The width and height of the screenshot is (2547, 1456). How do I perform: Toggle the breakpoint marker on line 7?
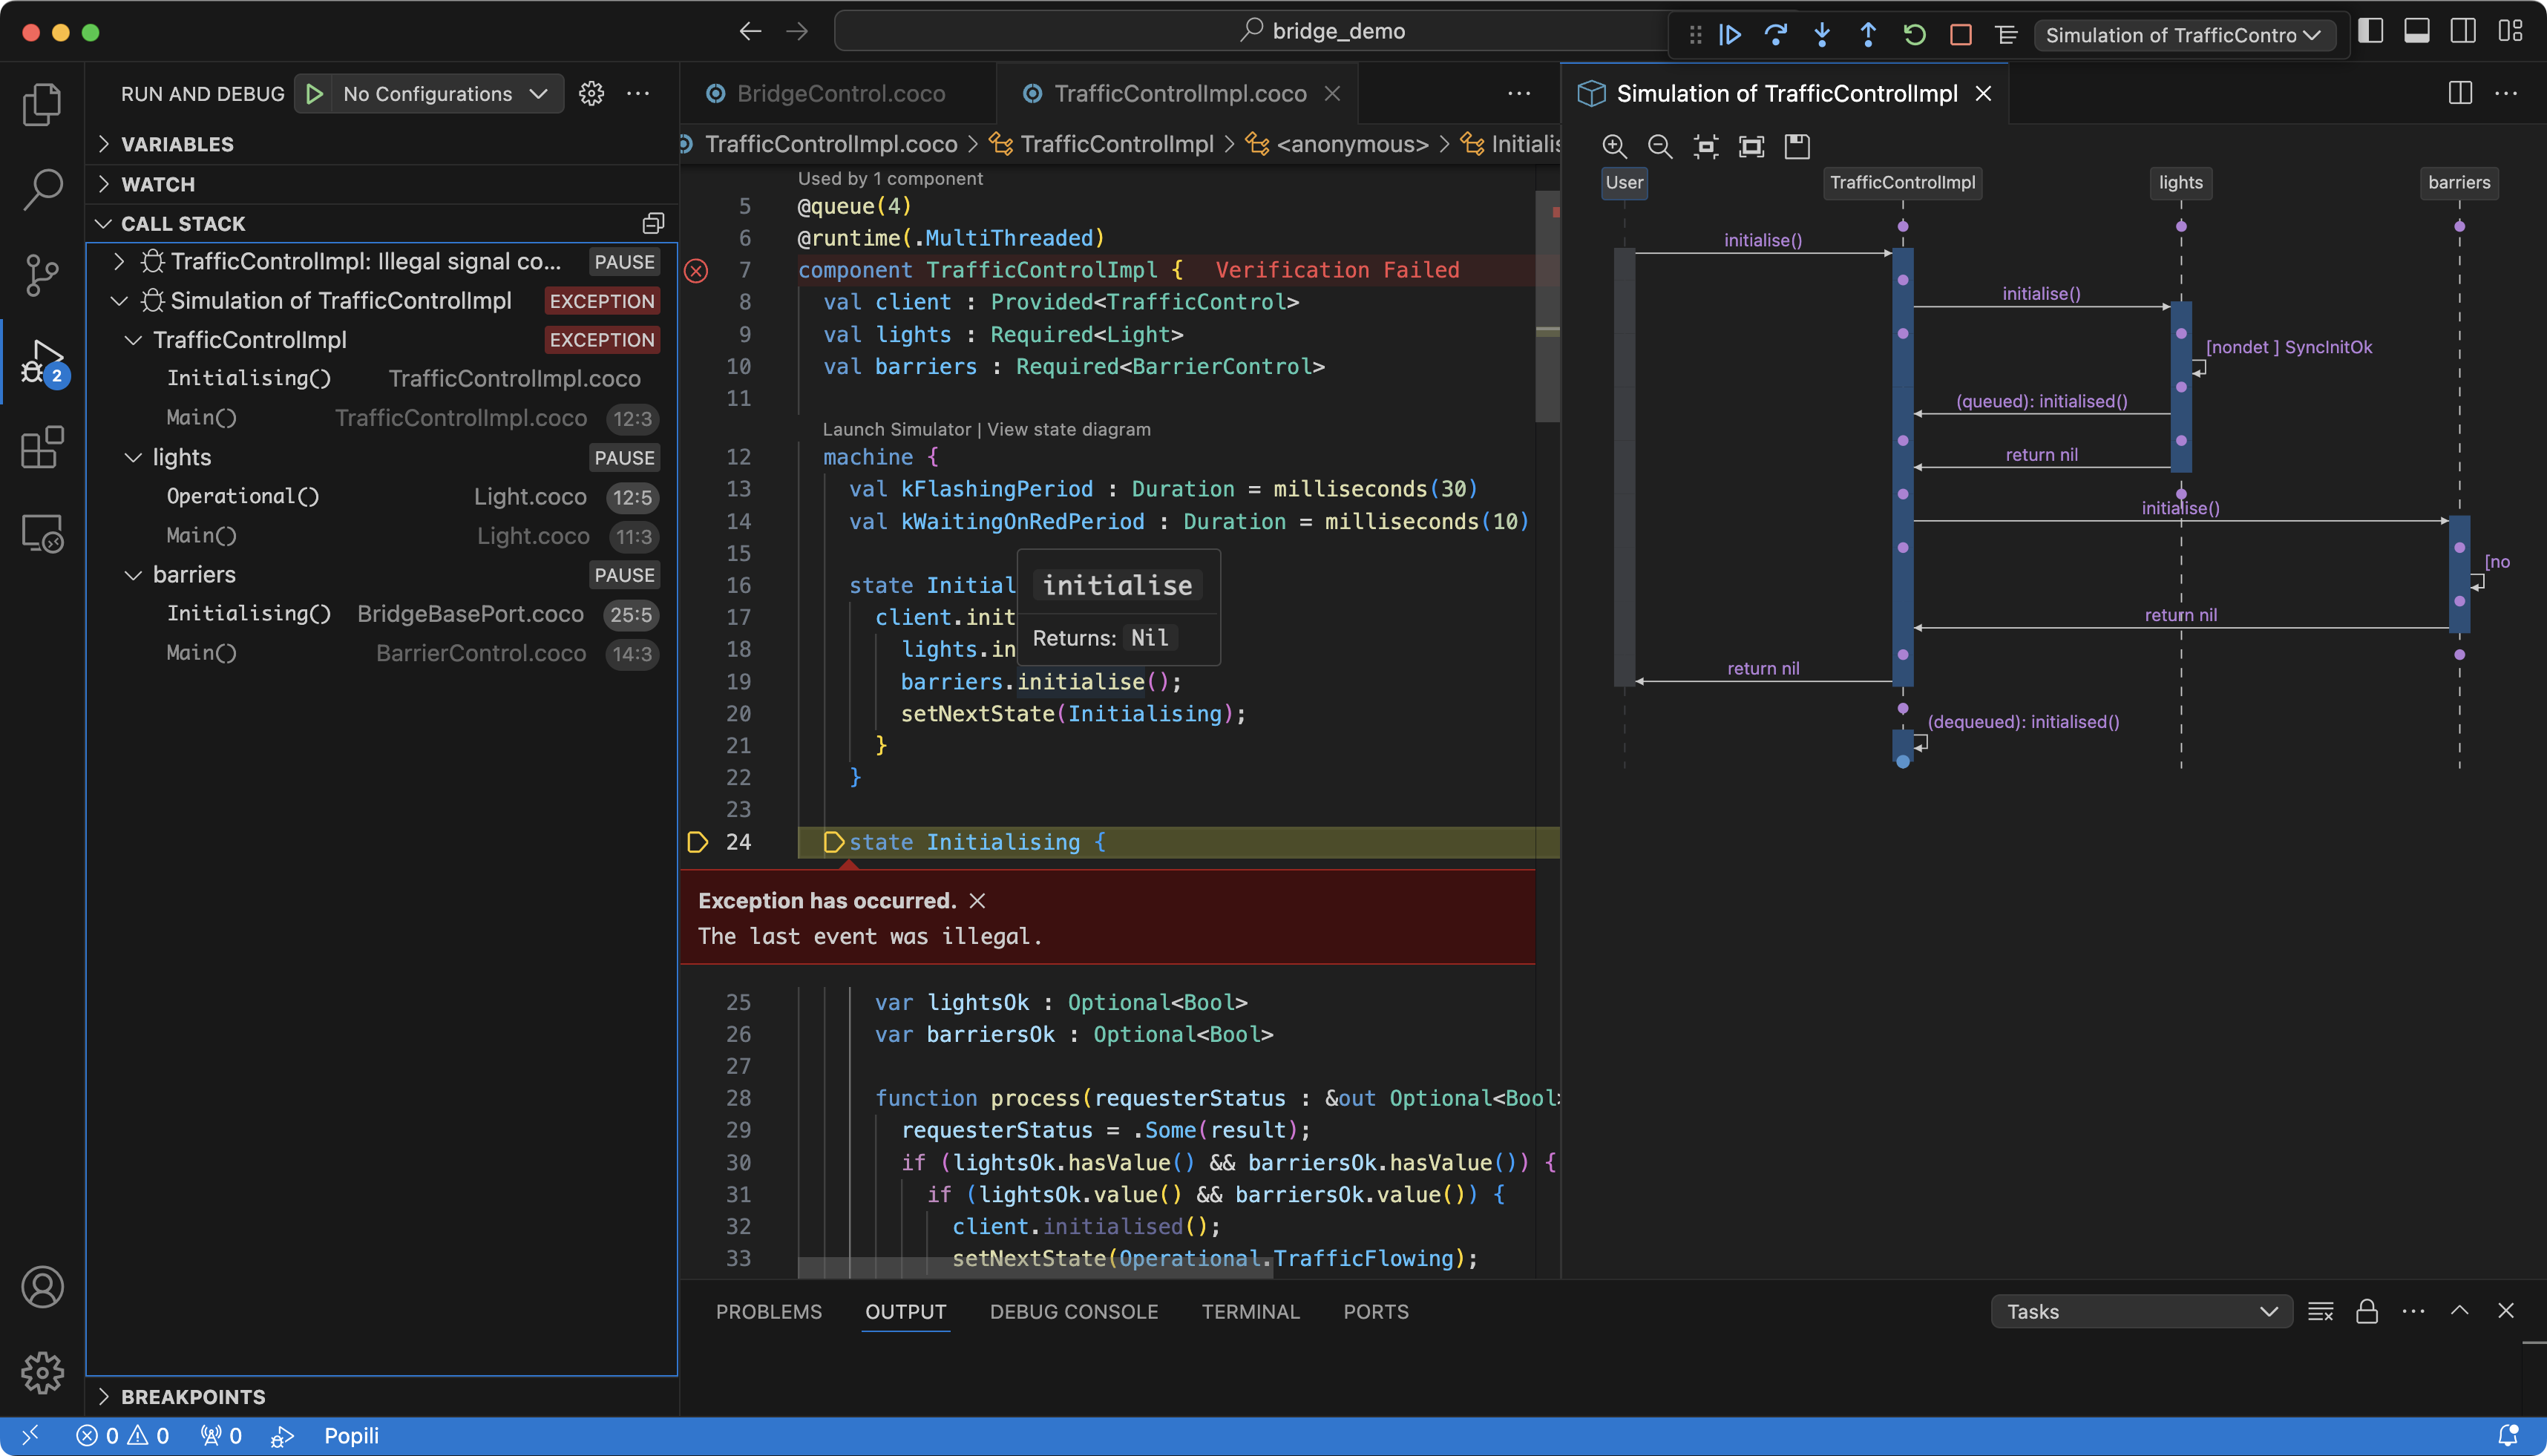tap(696, 270)
